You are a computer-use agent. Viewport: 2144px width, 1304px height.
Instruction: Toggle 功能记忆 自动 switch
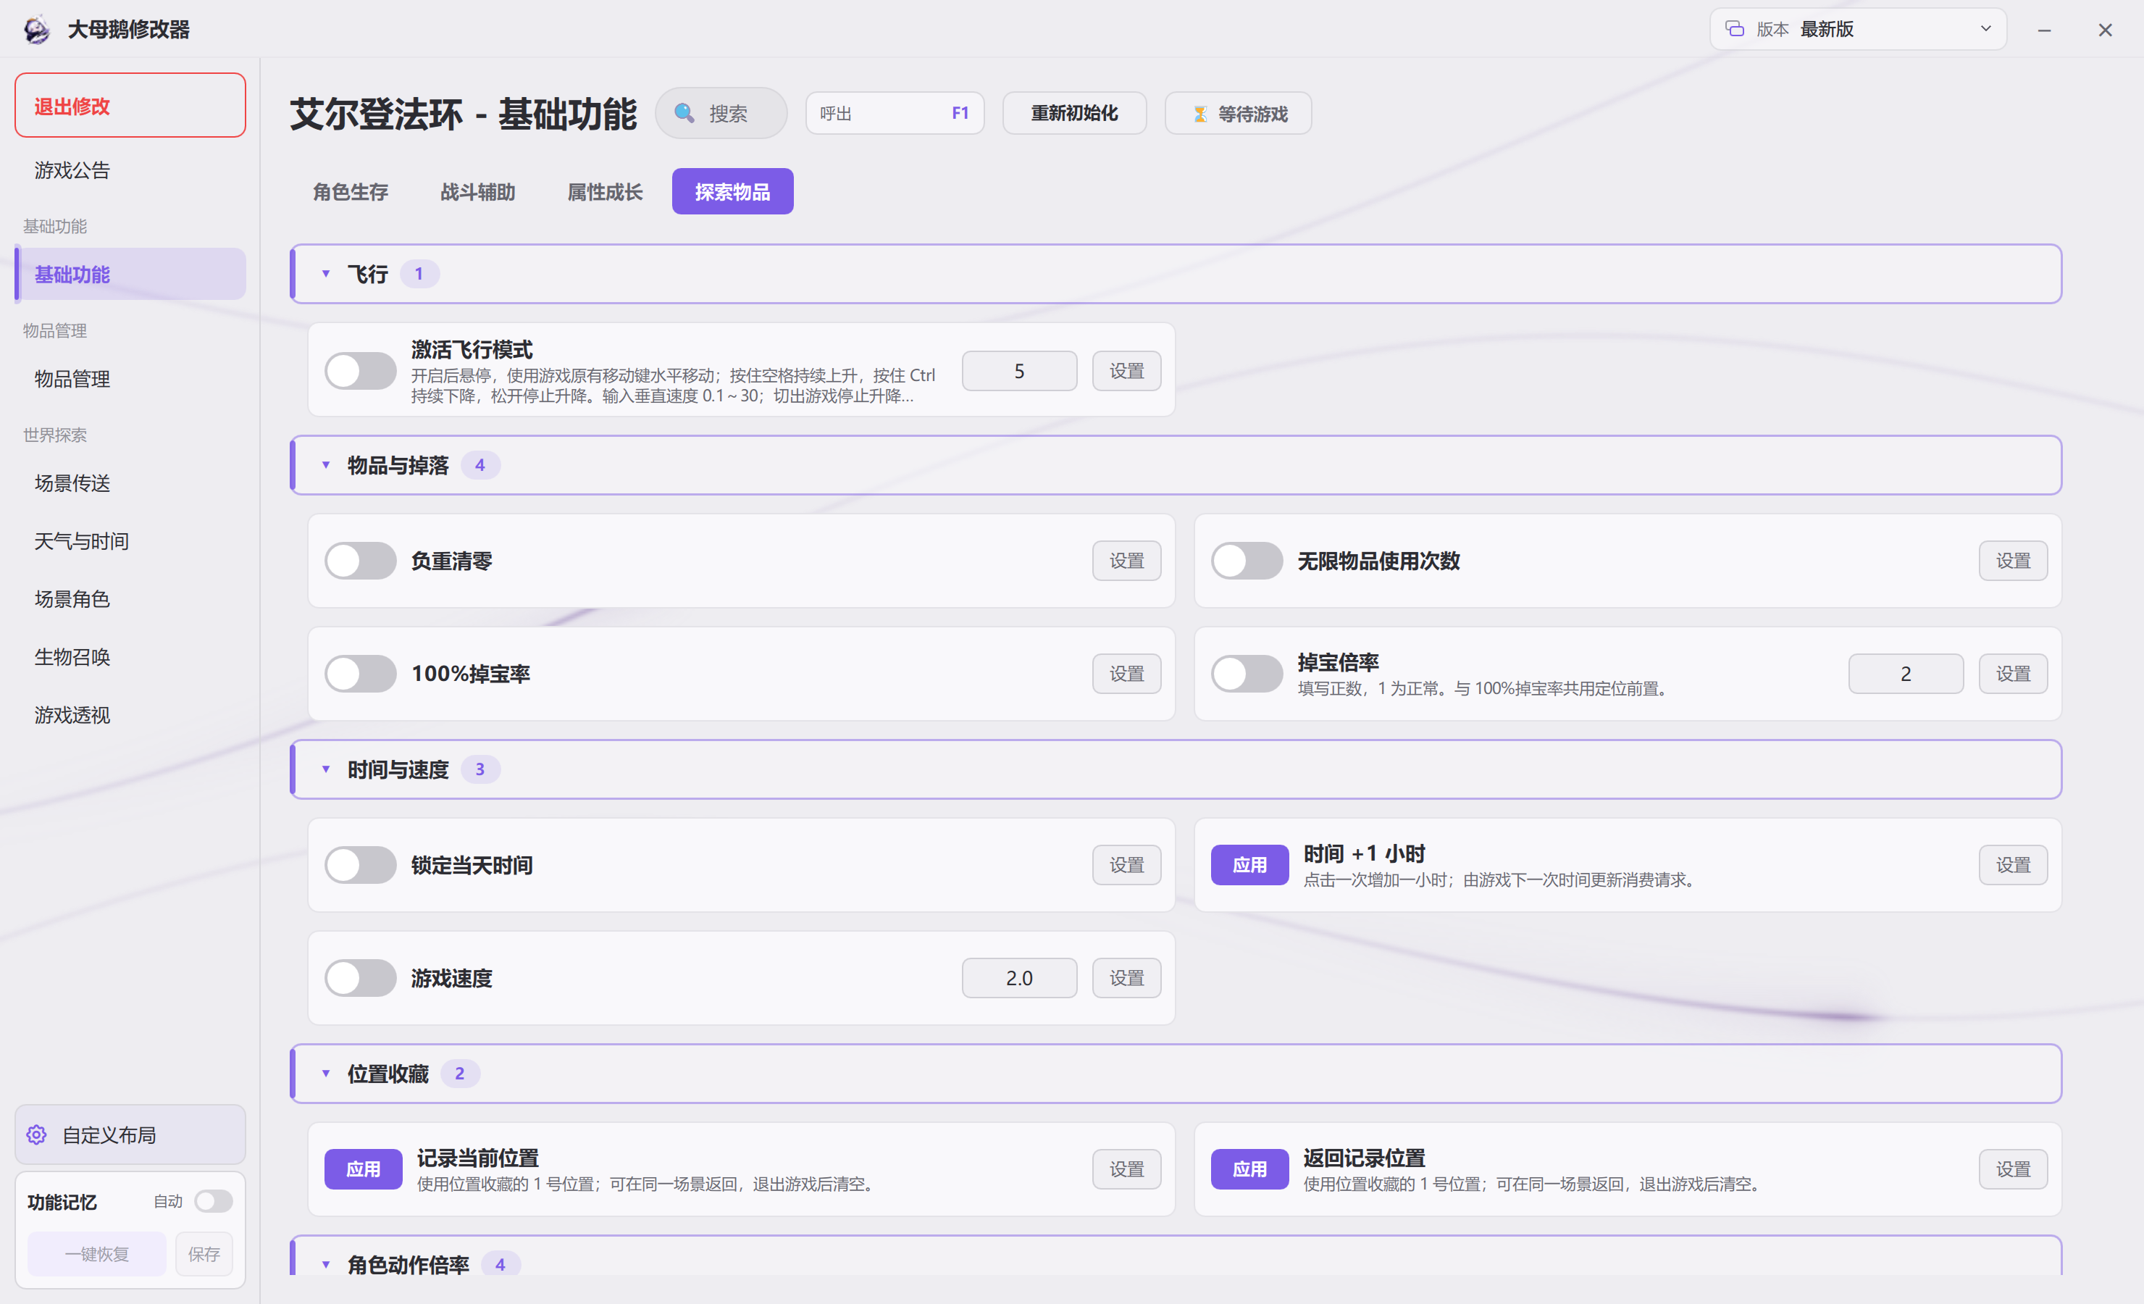tap(213, 1201)
